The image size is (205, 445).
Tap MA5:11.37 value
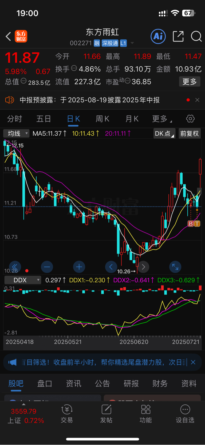tap(49, 133)
